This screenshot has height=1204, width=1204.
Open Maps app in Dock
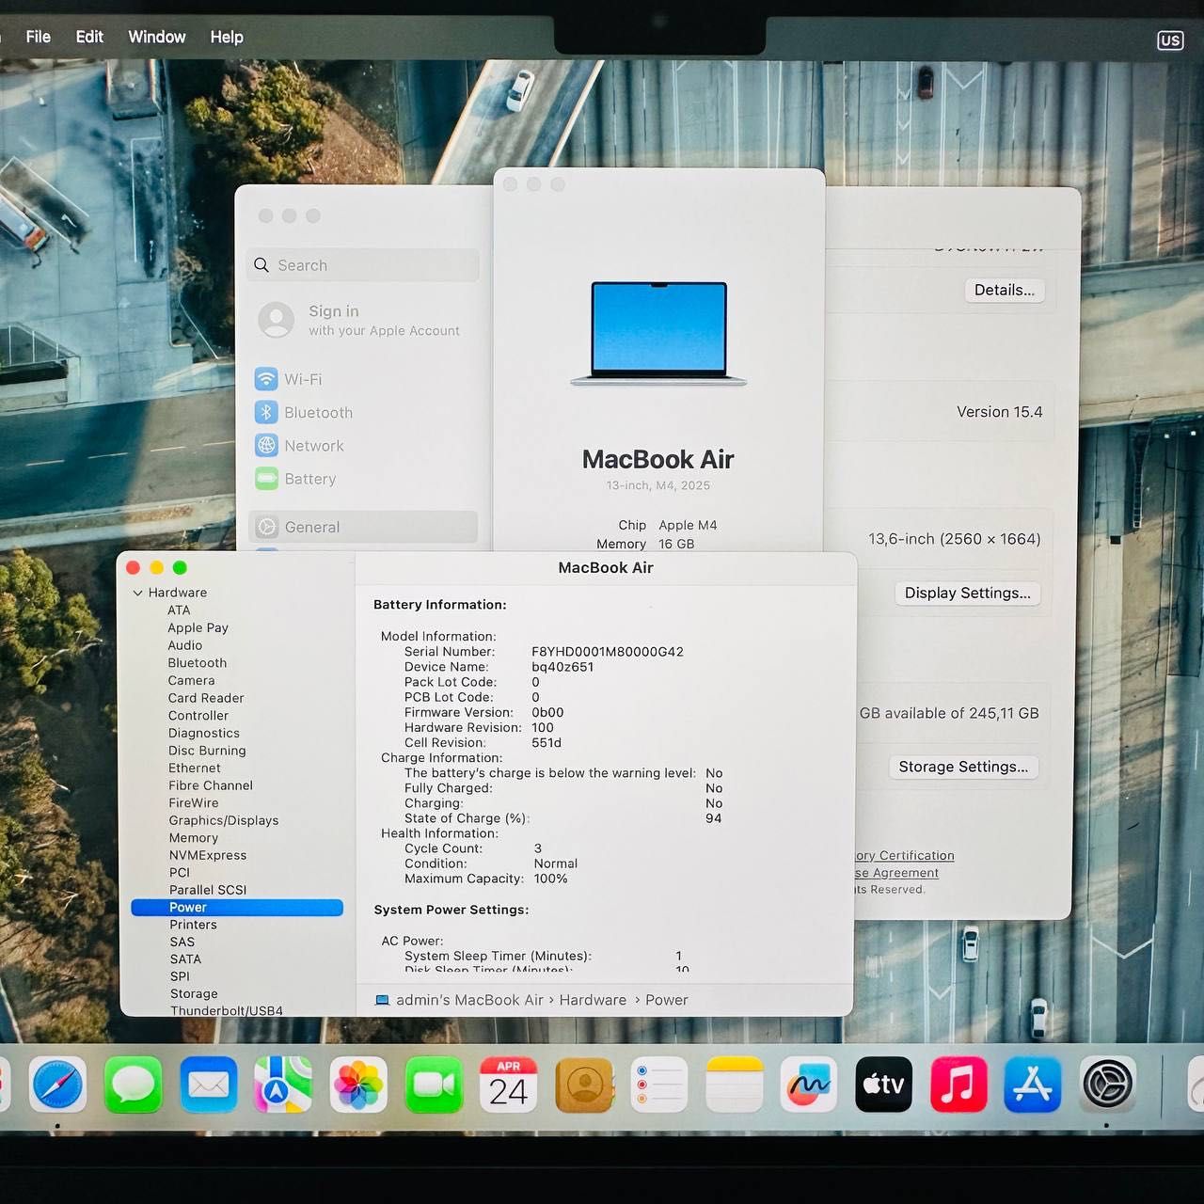tap(283, 1085)
